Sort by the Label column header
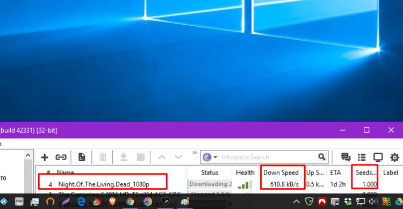 click(x=391, y=172)
